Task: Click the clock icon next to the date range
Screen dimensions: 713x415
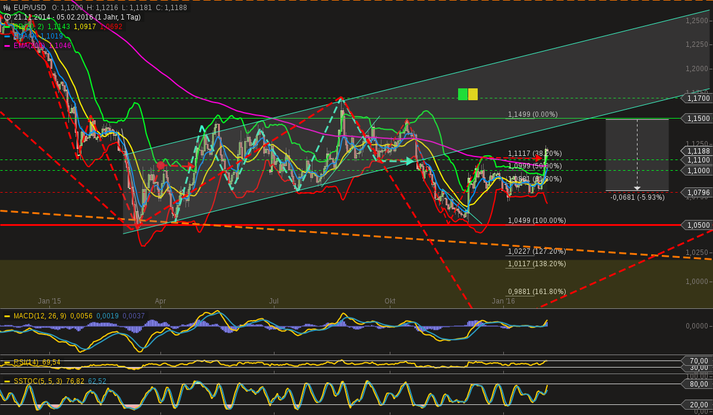Action: point(7,17)
